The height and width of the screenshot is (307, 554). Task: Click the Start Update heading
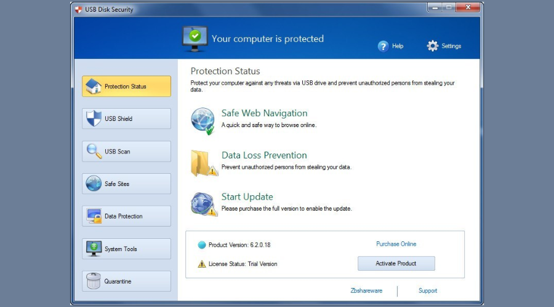(x=247, y=196)
